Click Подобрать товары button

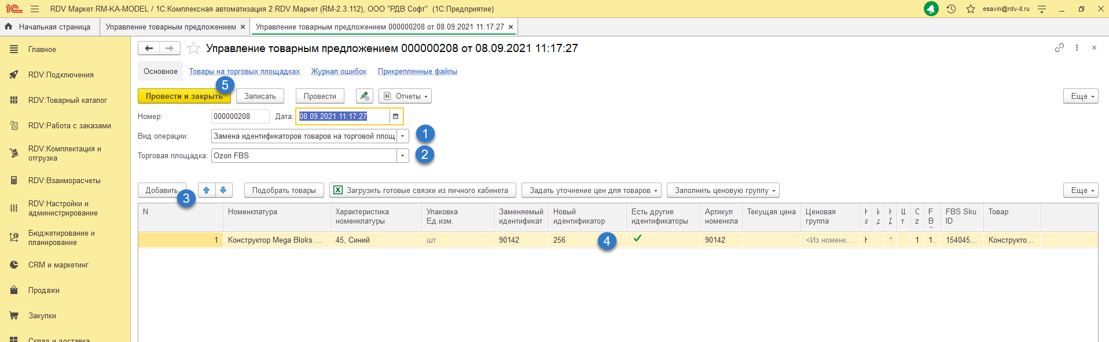pos(284,191)
